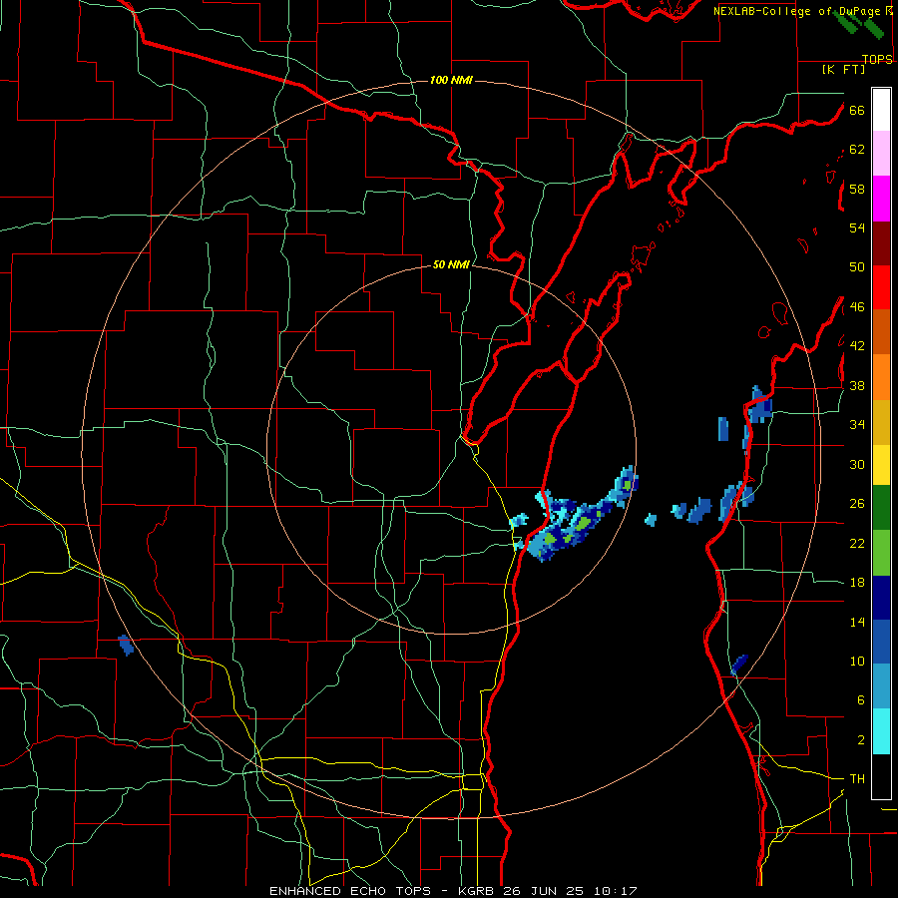898x898 pixels.
Task: Click the 50 legend value
Action: pos(857,266)
